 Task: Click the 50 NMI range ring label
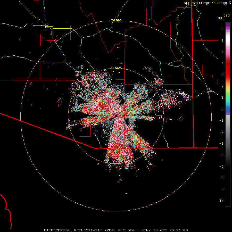(116, 68)
